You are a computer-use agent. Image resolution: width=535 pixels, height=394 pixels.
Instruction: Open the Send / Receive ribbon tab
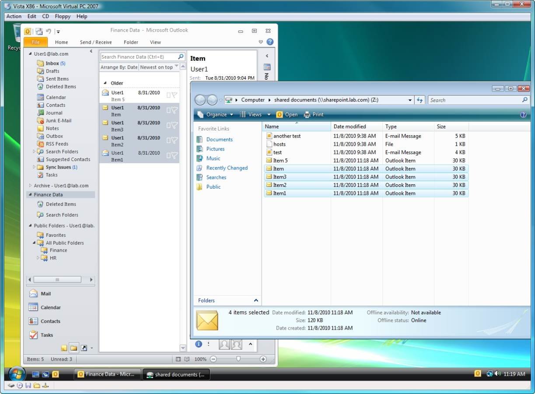[96, 42]
